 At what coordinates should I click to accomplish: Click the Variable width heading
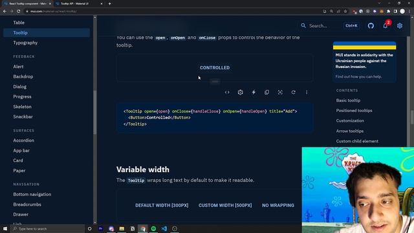pyautogui.click(x=143, y=170)
